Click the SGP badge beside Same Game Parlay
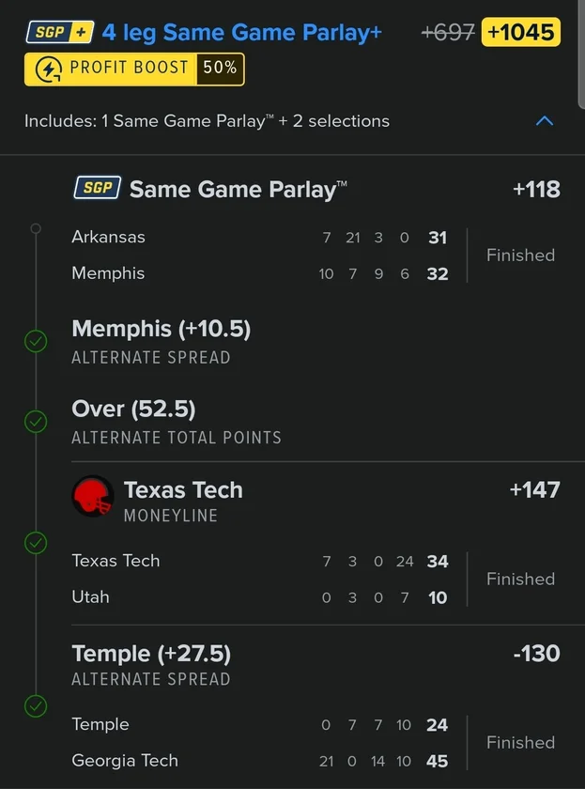585x789 pixels. (97, 188)
